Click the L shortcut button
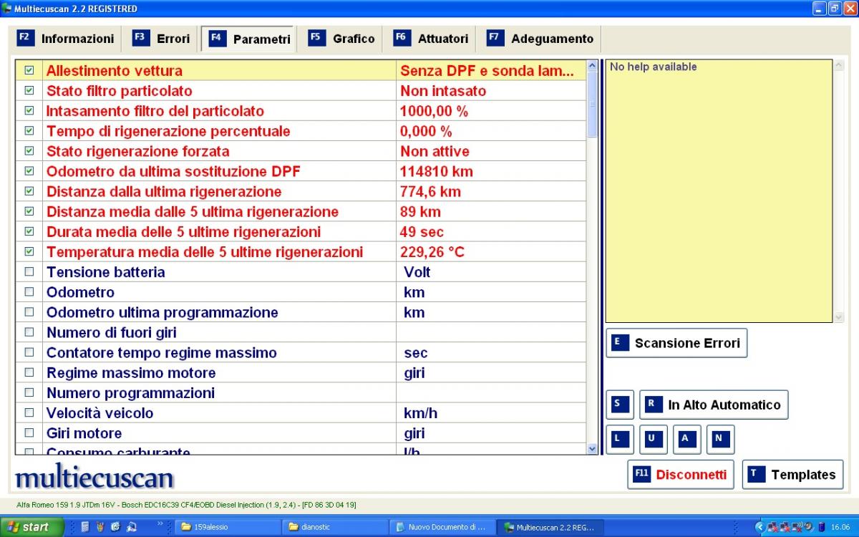859x537 pixels. point(620,440)
